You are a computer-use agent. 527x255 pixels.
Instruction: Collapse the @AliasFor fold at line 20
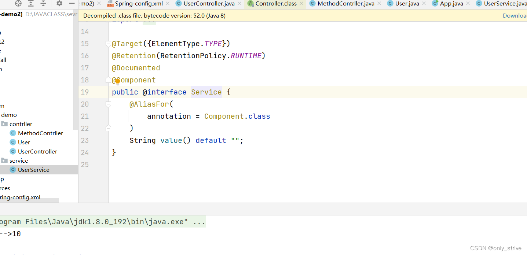108,104
